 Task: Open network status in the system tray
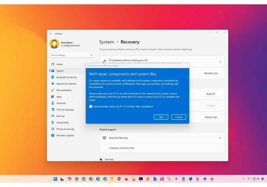pos(254,179)
